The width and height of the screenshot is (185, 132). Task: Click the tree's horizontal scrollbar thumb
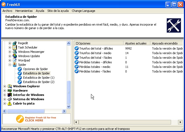[26, 111]
